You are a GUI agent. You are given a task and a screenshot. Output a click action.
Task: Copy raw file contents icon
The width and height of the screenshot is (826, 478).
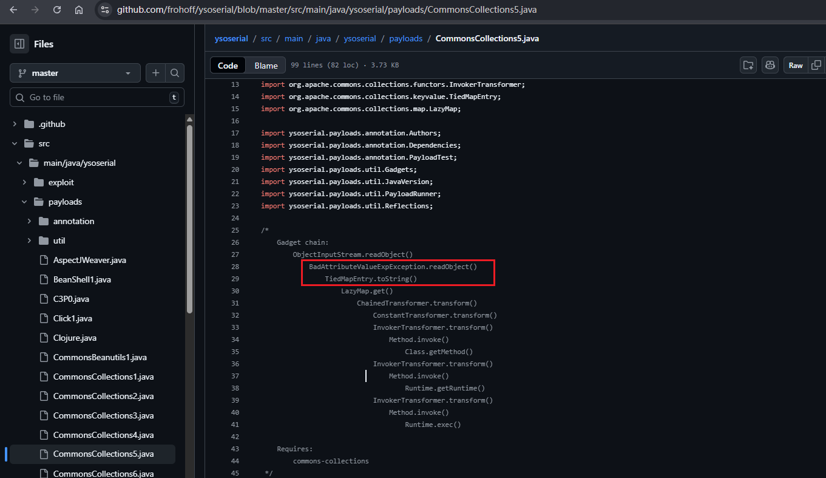point(816,66)
